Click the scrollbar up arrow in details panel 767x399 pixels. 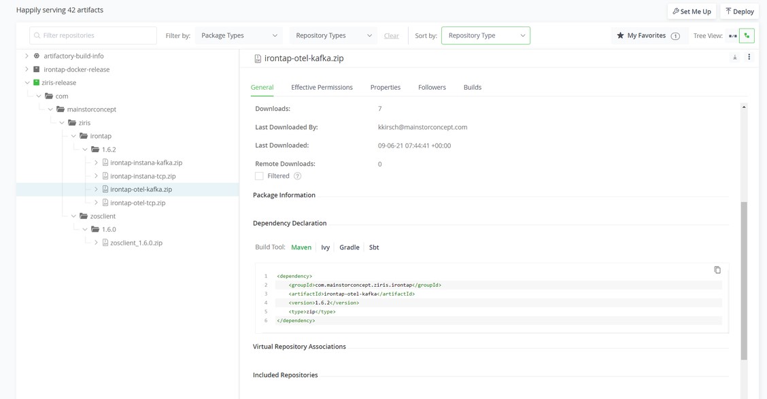744,107
